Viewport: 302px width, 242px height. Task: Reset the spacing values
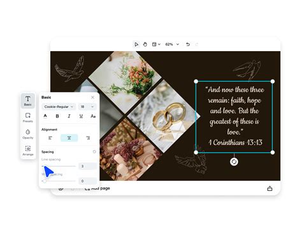coord(94,152)
